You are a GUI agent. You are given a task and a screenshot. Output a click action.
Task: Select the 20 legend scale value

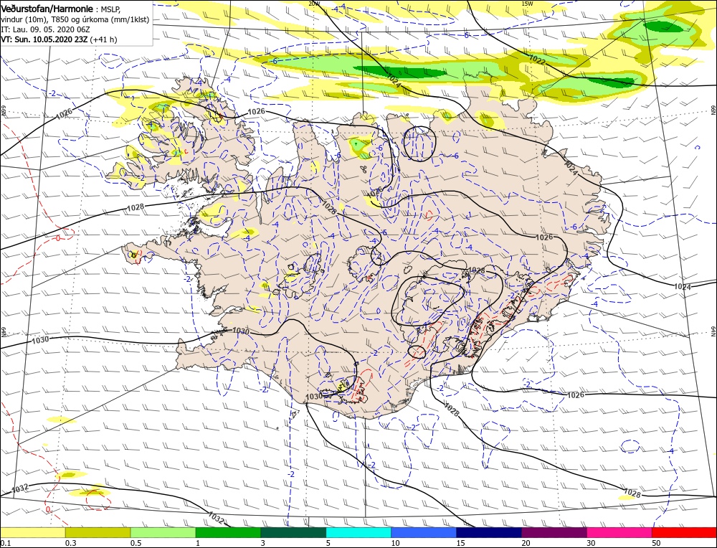[526, 543]
